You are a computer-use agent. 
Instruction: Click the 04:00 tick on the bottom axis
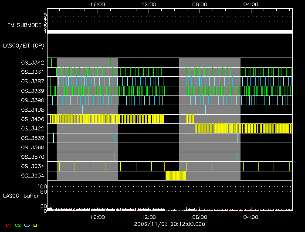click(x=251, y=217)
